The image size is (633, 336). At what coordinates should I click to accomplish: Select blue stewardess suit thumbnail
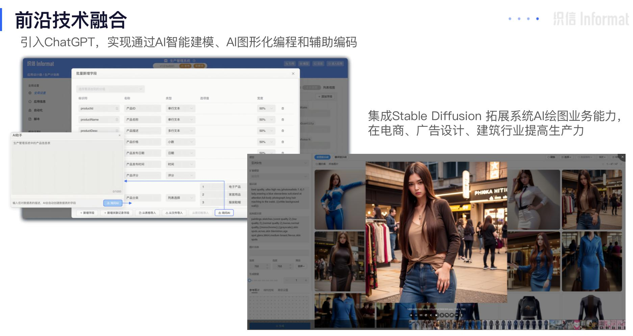(339, 200)
